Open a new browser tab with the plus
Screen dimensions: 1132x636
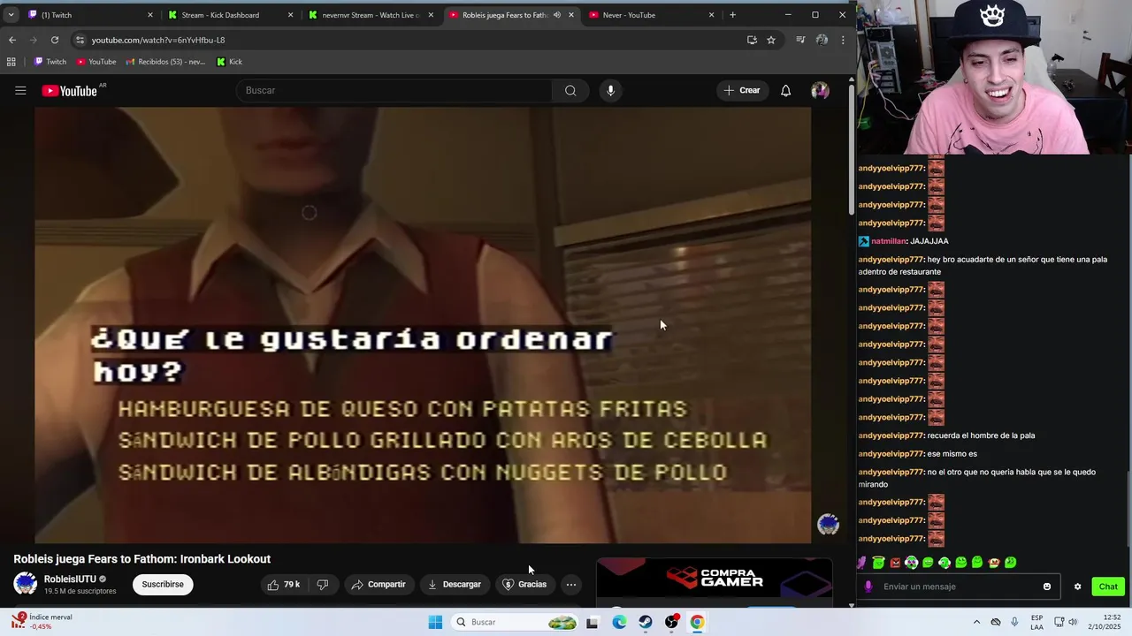(x=732, y=15)
